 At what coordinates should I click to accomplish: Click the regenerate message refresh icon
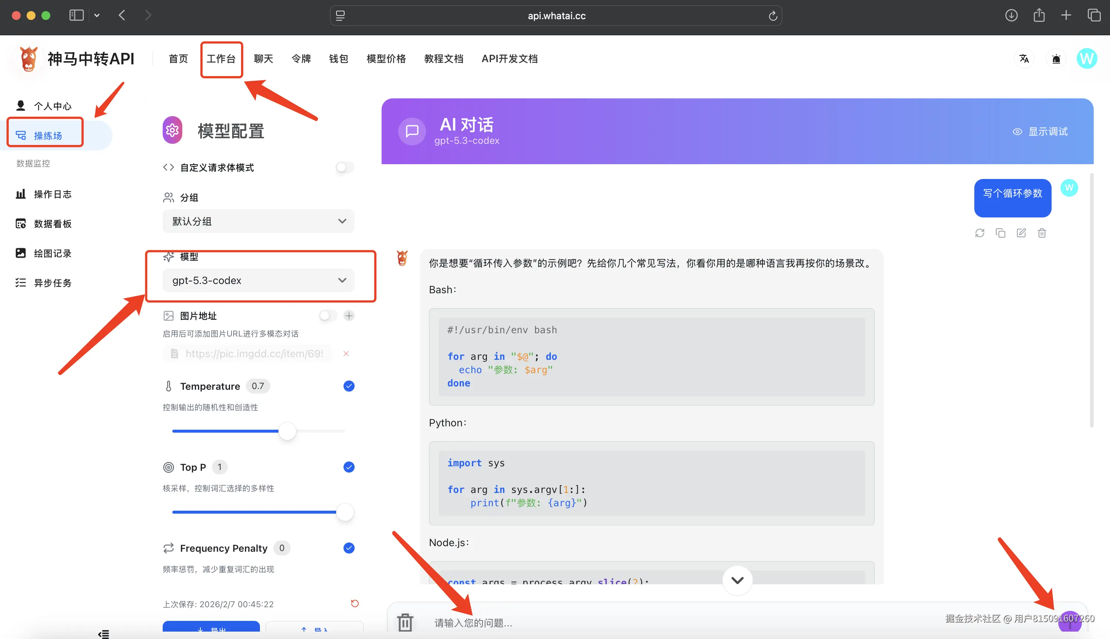979,233
